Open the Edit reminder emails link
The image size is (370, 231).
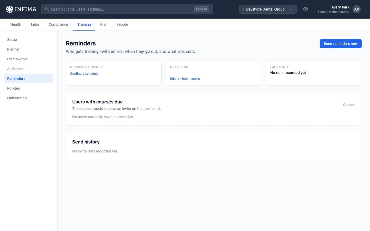click(185, 79)
